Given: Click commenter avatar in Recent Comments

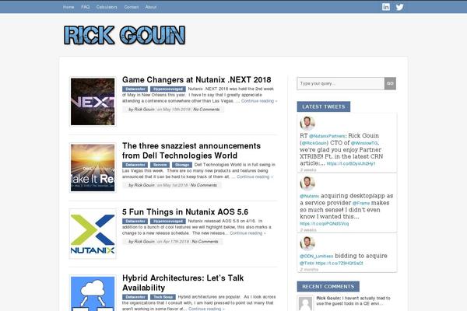Looking at the screenshot, I should pos(305,303).
